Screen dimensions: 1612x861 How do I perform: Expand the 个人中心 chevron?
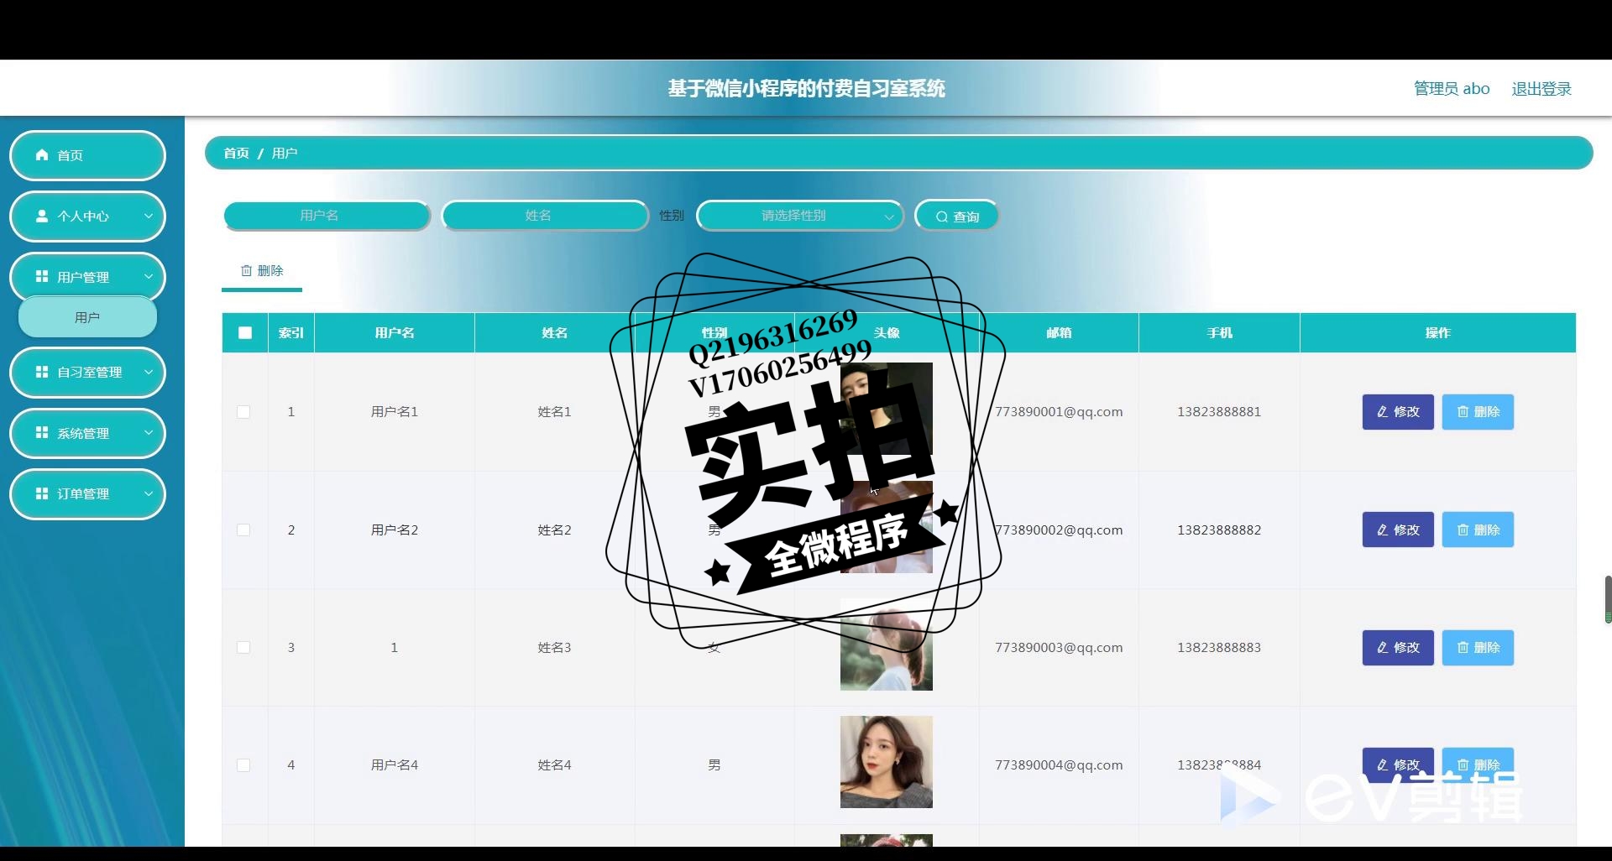click(149, 216)
